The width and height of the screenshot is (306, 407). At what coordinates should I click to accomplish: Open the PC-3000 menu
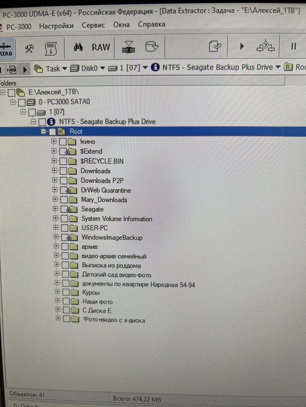coord(19,27)
